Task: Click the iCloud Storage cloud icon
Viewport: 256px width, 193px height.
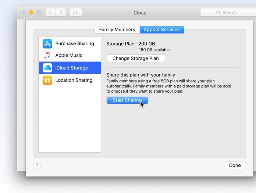Action: coord(47,68)
